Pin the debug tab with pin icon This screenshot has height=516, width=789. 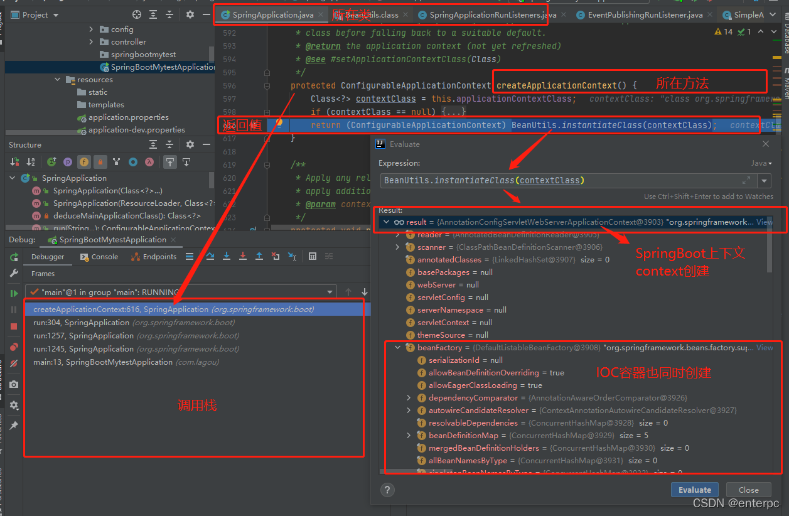(14, 425)
